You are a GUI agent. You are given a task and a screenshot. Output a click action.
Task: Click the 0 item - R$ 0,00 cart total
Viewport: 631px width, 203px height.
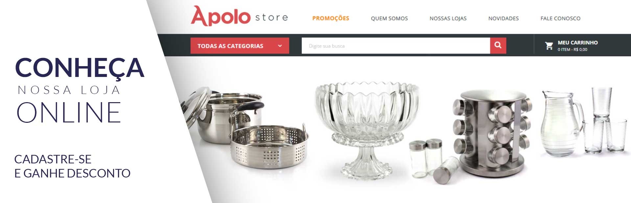(572, 49)
